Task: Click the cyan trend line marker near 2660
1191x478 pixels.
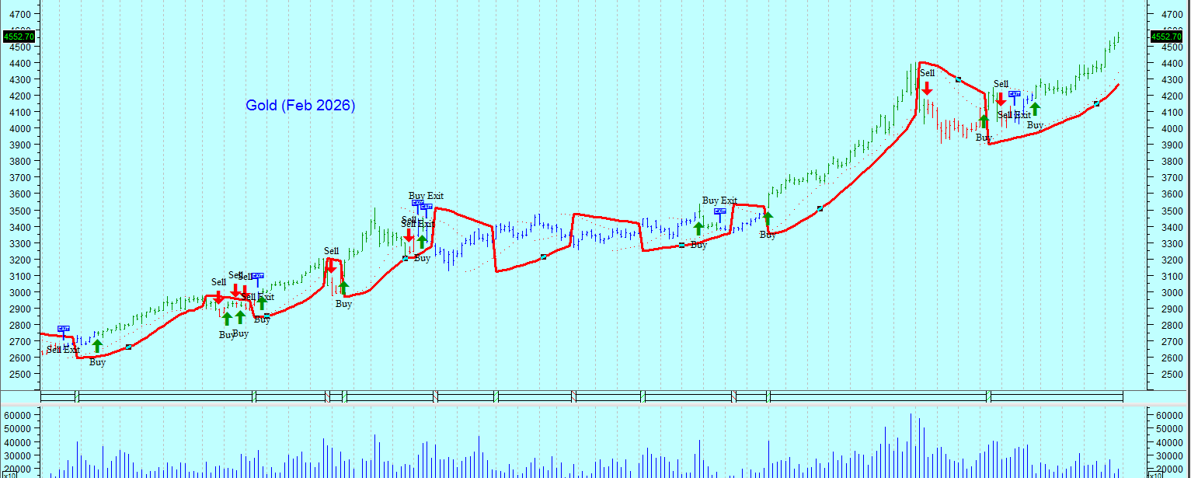Action: pyautogui.click(x=128, y=347)
